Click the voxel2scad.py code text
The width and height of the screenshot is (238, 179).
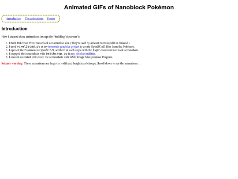coord(28,46)
